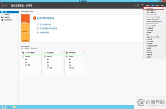Open 系统信息 from Tools menu
The height and width of the screenshot is (109, 166).
pyautogui.click(x=149, y=50)
